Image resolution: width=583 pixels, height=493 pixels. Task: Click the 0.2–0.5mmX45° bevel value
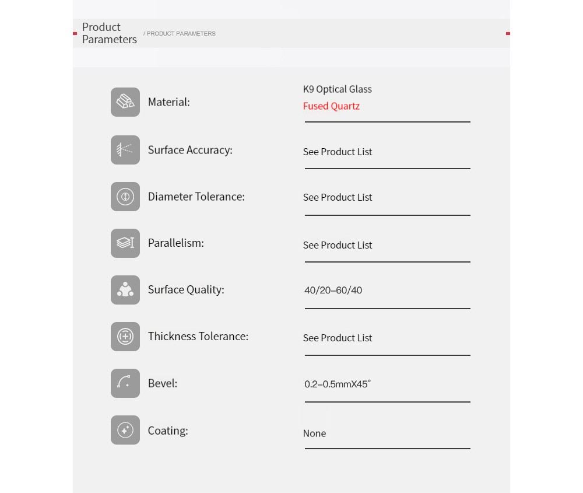(337, 384)
